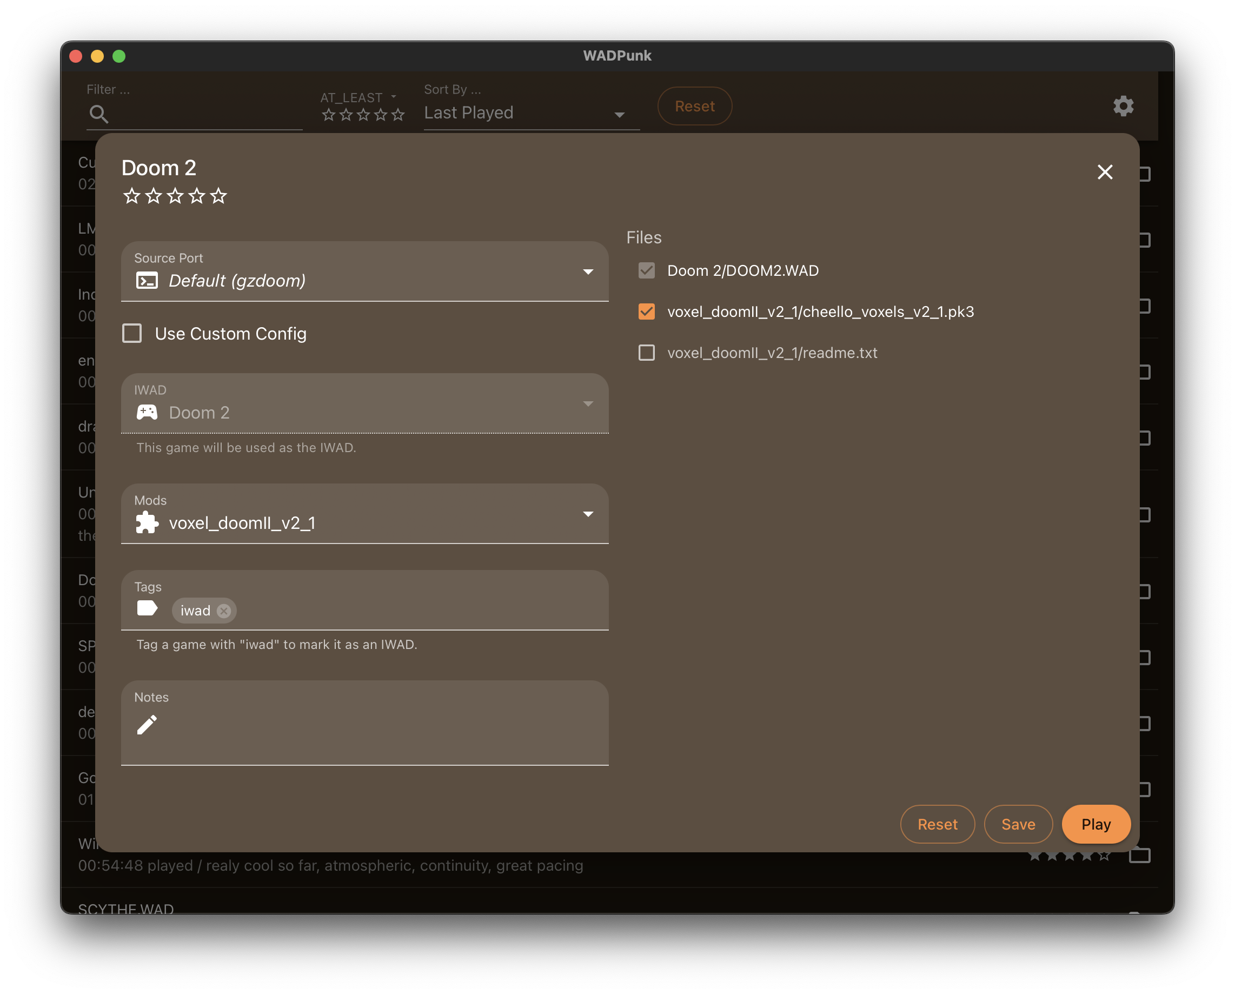Remove the iwad tag chip
The width and height of the screenshot is (1235, 994).
click(224, 611)
